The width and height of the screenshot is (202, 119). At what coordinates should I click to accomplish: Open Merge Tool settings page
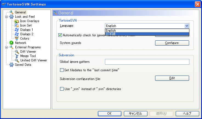click(x=28, y=56)
